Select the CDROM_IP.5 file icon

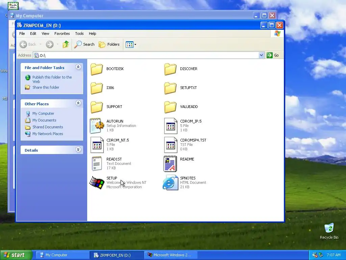[171, 126]
